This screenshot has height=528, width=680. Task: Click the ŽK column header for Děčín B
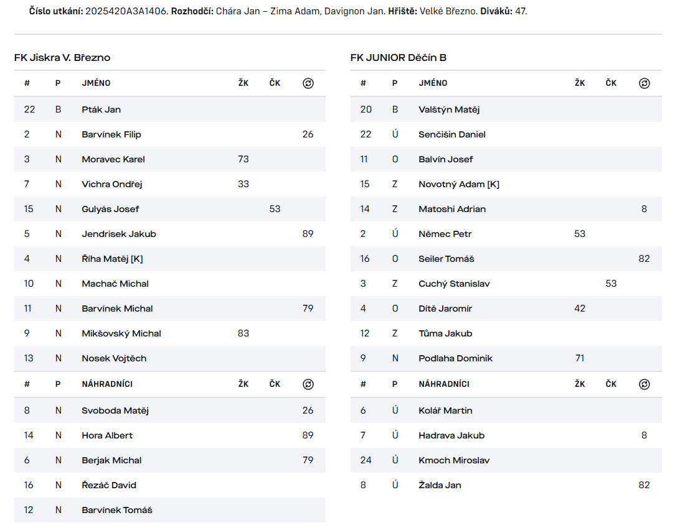click(580, 83)
